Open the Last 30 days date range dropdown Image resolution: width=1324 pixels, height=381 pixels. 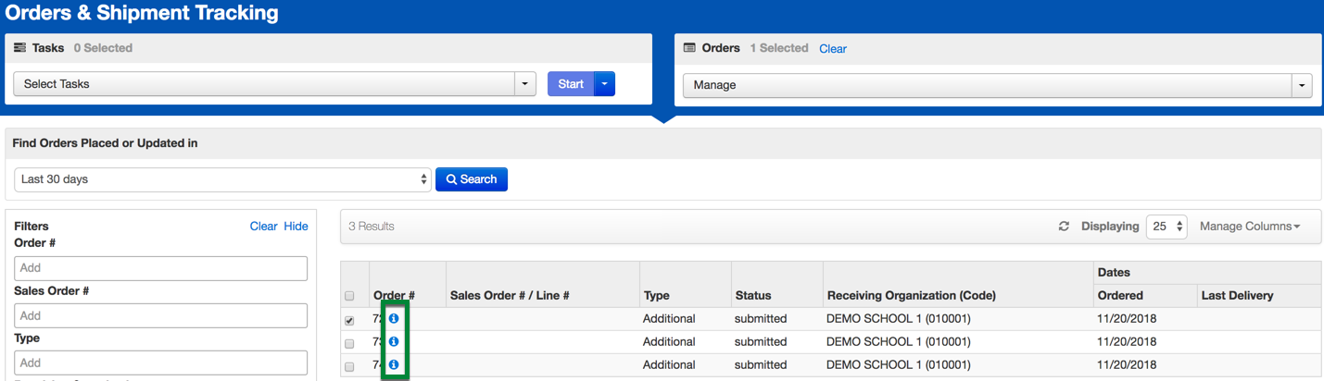coord(222,179)
